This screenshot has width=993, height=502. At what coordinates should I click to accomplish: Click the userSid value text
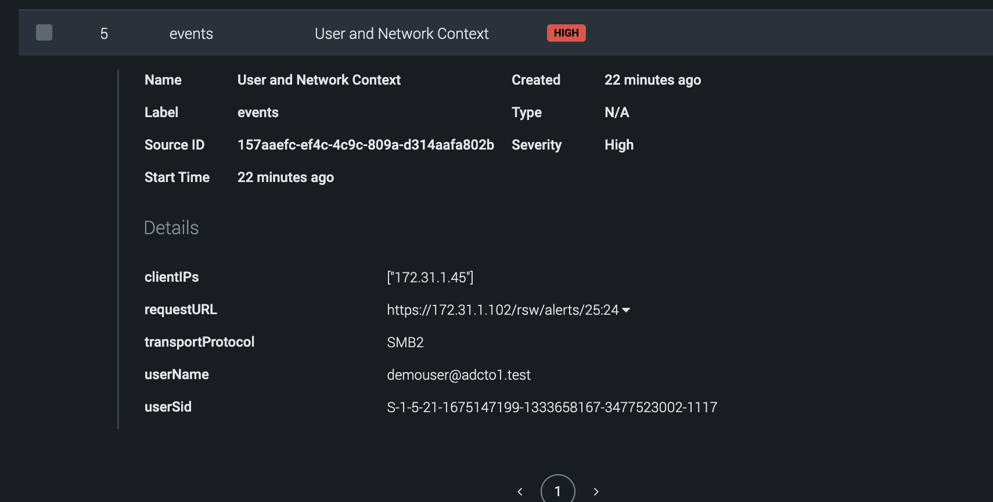[x=552, y=408]
